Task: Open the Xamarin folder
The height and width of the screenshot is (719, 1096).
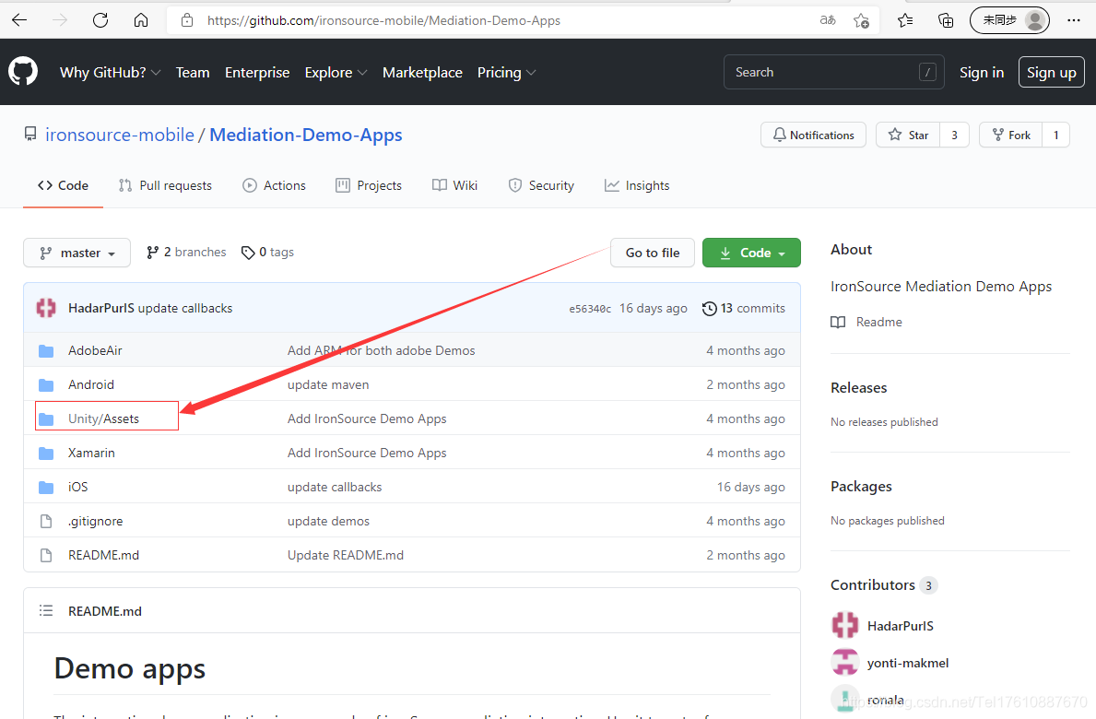Action: [91, 453]
